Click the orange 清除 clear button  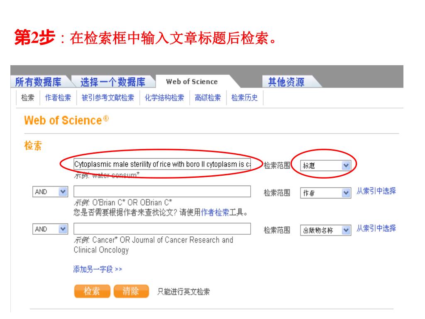tap(131, 291)
